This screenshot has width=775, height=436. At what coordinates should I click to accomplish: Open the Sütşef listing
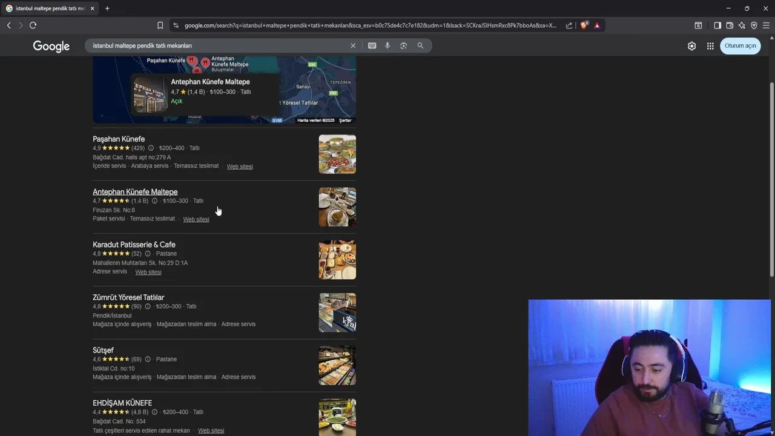coord(103,350)
